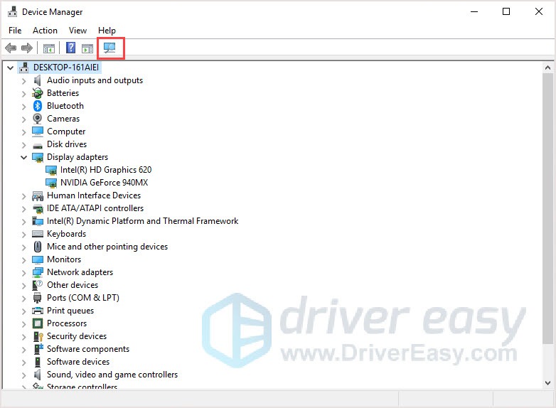Expand the Network adapters chevron
The width and height of the screenshot is (556, 408).
point(23,272)
